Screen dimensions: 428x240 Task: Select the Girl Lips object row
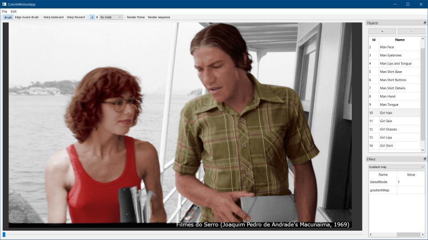click(x=395, y=137)
